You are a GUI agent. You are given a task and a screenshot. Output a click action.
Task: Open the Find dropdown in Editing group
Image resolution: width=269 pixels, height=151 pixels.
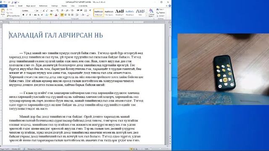tap(161, 10)
